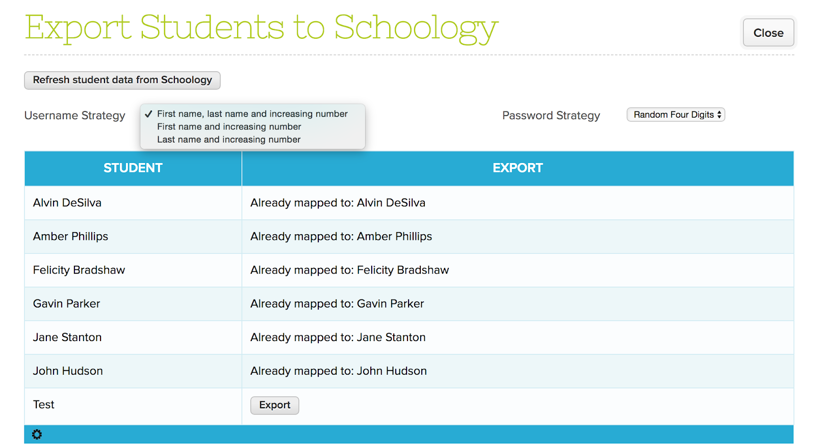Close the Export Students dialog
Screen dimensions: 816x446
tap(768, 33)
